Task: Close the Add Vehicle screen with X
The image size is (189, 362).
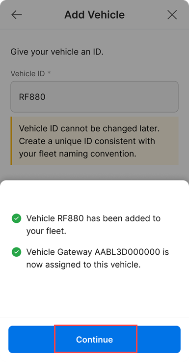Action: (x=172, y=15)
